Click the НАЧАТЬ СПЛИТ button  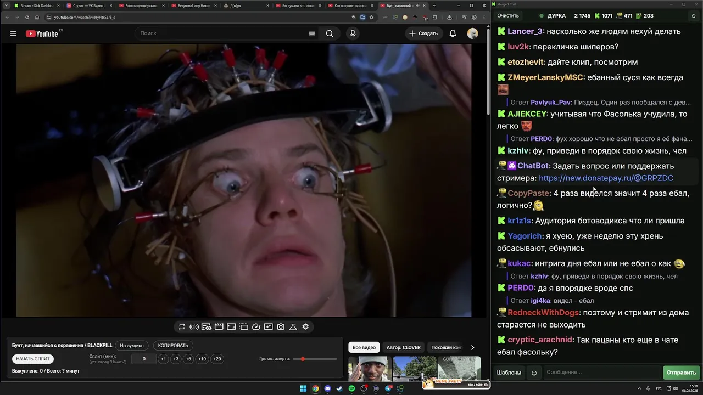tap(33, 359)
